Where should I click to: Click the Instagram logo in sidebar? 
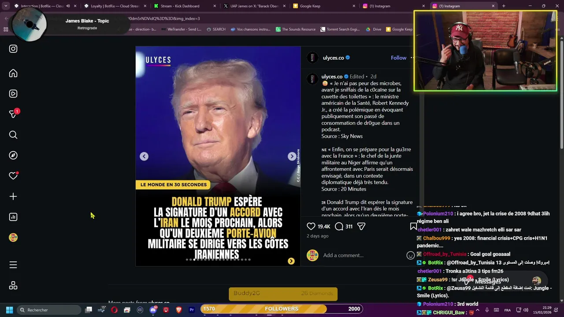pyautogui.click(x=13, y=49)
